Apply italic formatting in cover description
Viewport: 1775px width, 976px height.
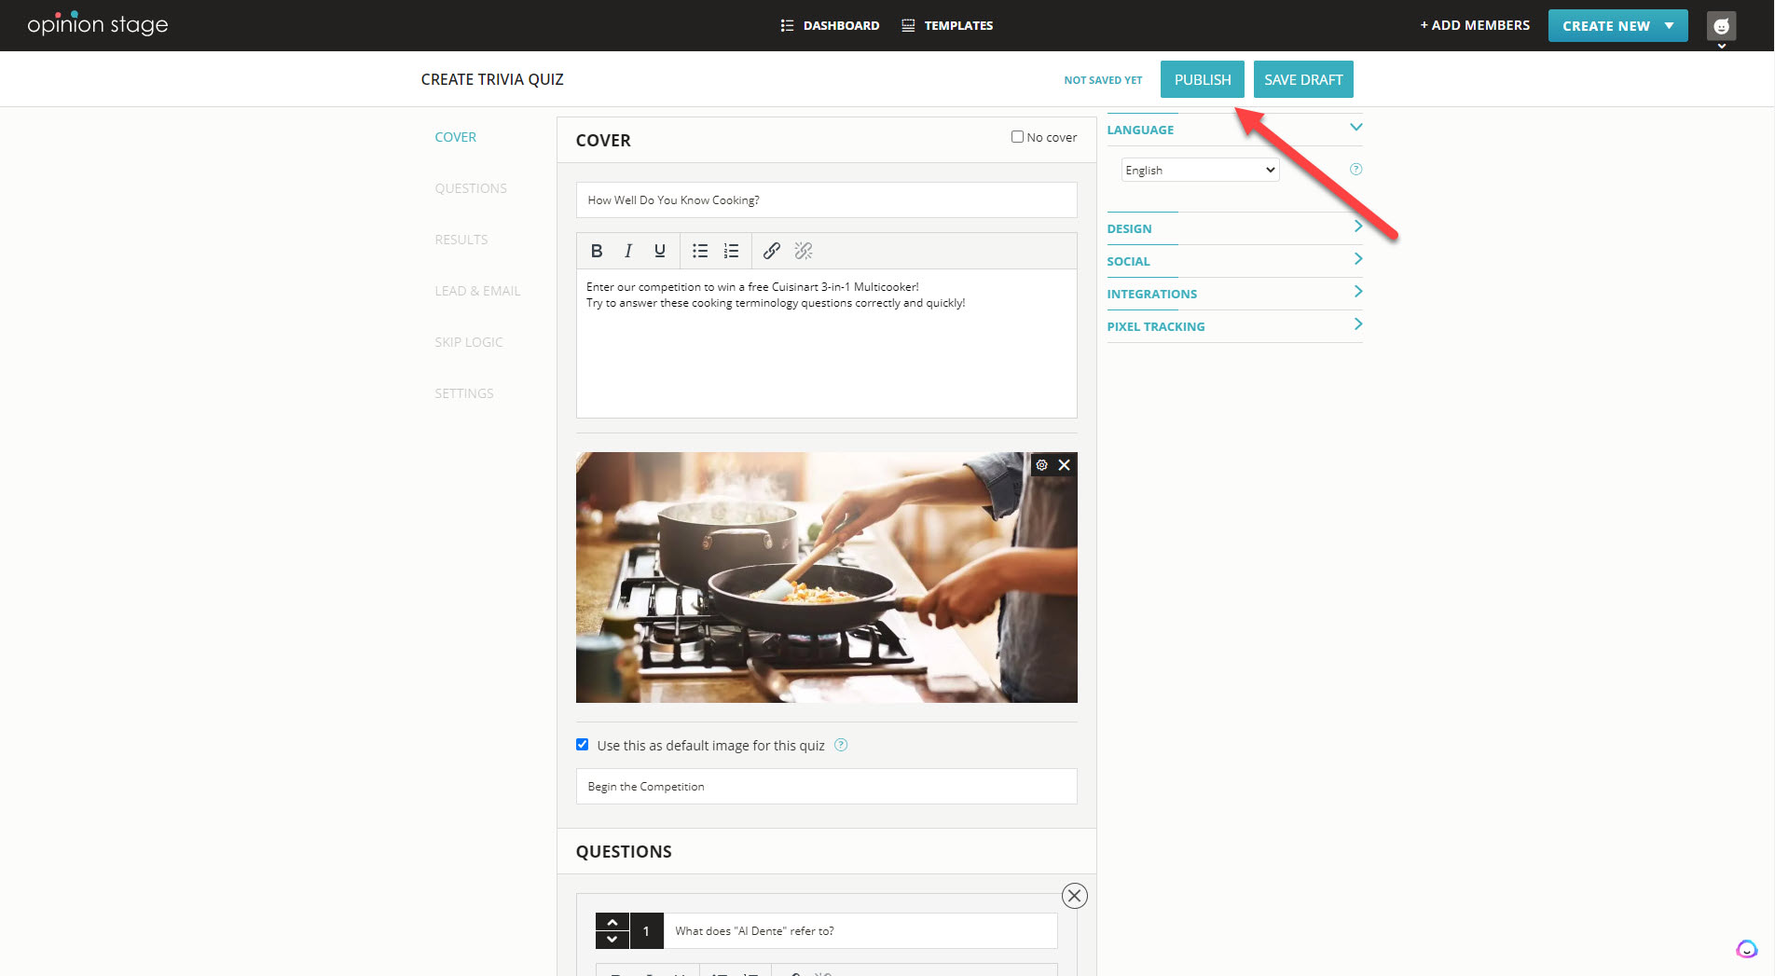coord(628,251)
